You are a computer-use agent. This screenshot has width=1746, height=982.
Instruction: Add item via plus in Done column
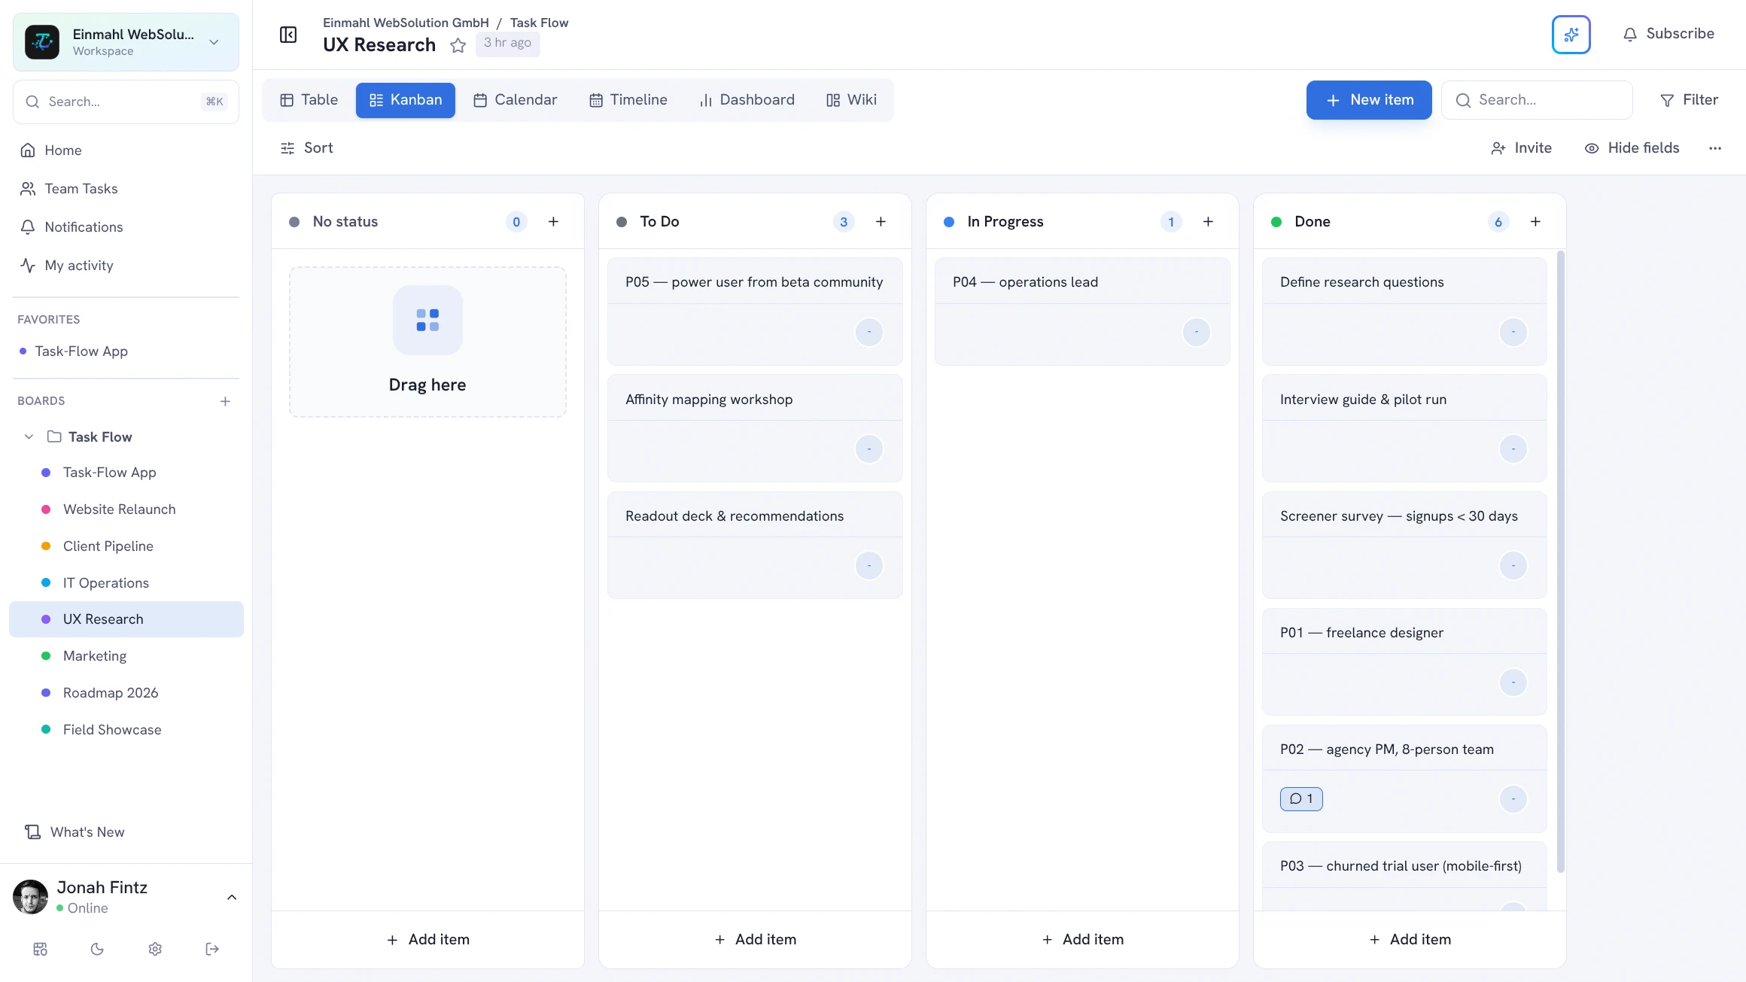tap(1535, 221)
